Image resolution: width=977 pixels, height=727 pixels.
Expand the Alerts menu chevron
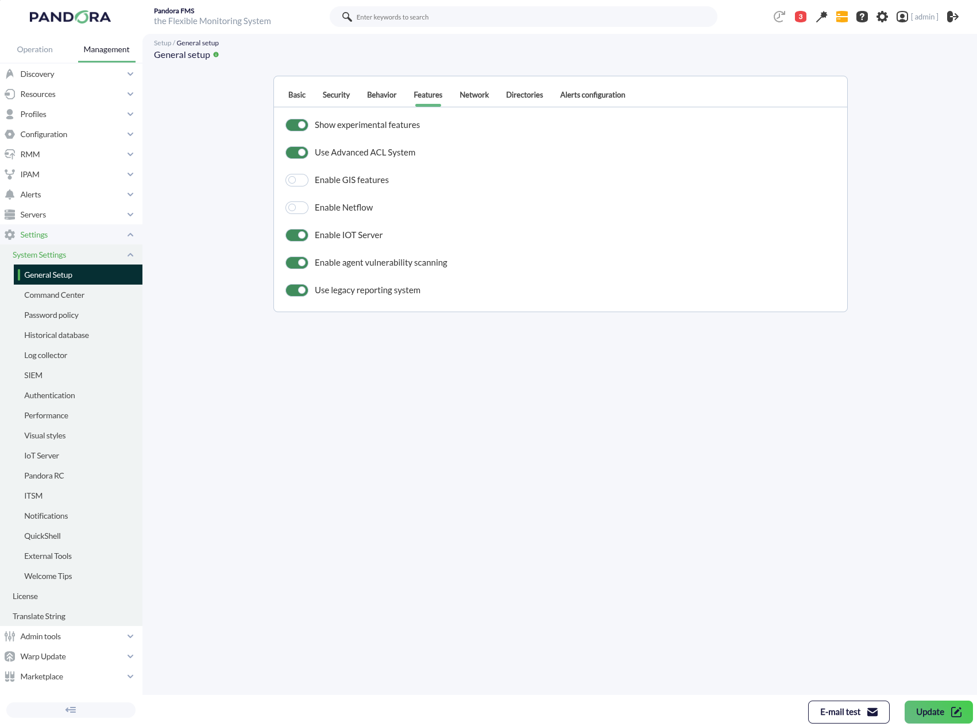tap(130, 195)
